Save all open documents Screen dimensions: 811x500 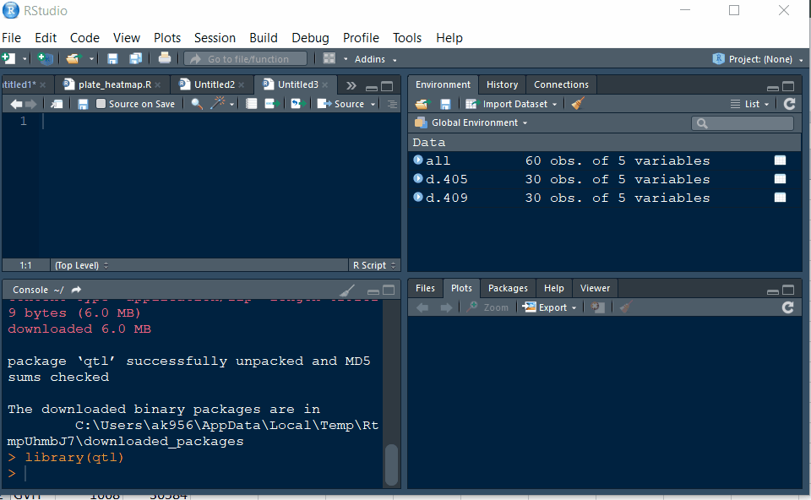point(135,59)
